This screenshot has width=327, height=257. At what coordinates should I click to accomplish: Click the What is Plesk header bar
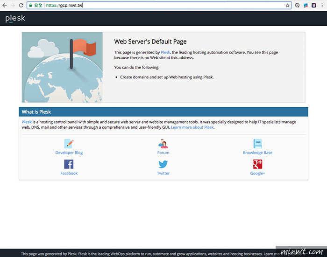point(163,112)
